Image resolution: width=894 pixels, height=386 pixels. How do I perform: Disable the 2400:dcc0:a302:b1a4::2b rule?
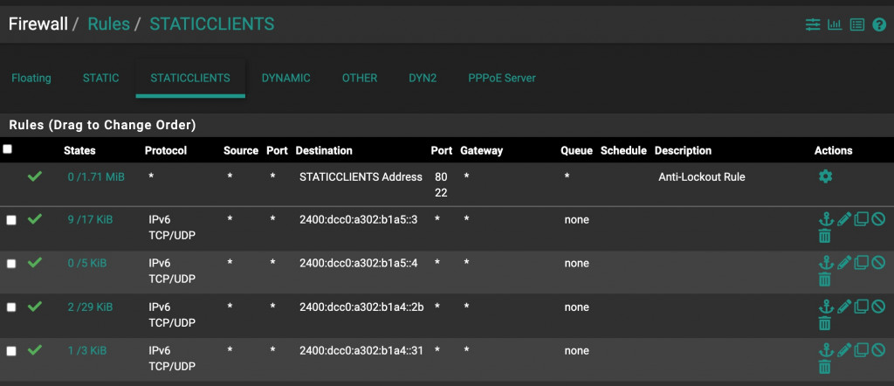pos(878,306)
